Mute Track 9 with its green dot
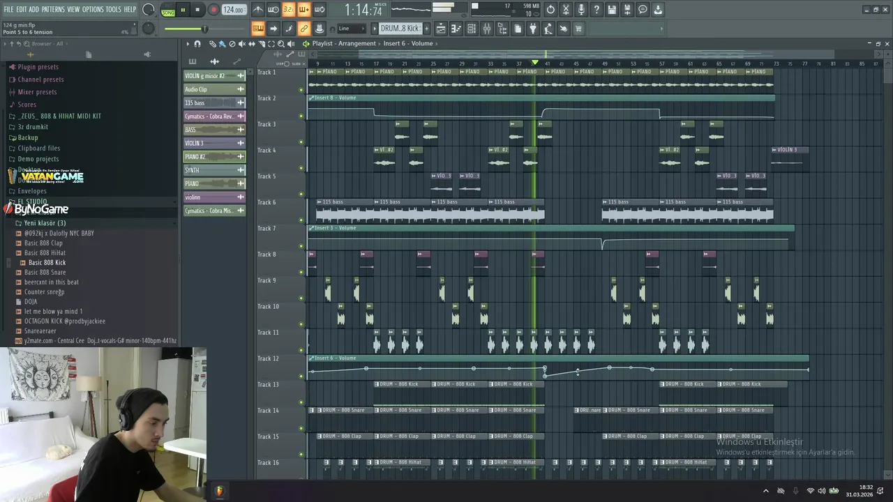 click(x=301, y=298)
